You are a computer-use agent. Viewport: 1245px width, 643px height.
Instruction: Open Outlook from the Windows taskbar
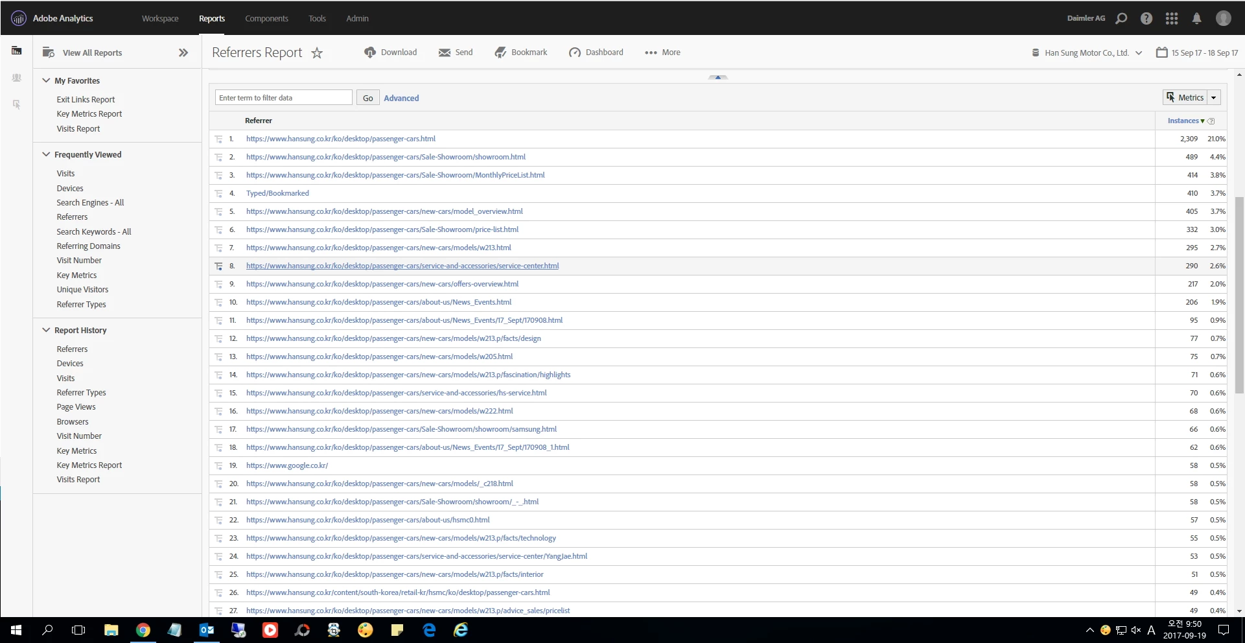207,629
